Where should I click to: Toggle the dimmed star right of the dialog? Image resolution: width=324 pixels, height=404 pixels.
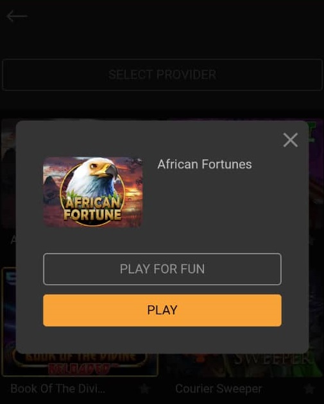(312, 241)
